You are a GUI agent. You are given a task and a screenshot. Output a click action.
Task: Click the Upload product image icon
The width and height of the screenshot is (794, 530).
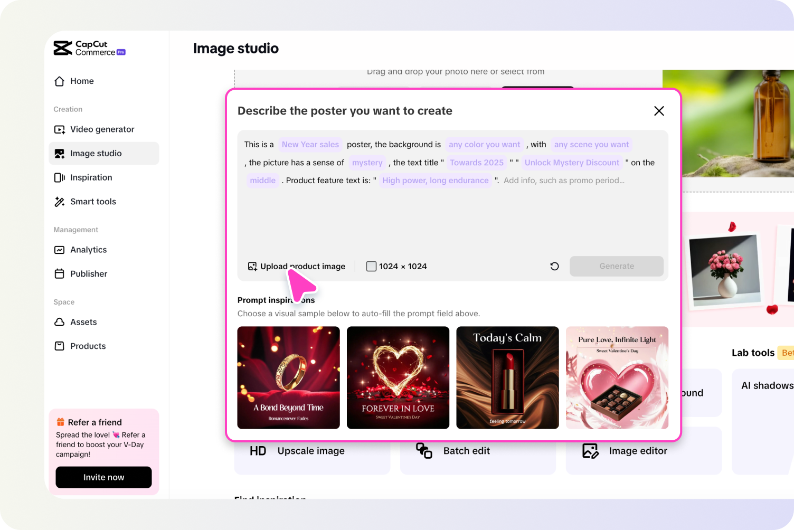tap(252, 267)
